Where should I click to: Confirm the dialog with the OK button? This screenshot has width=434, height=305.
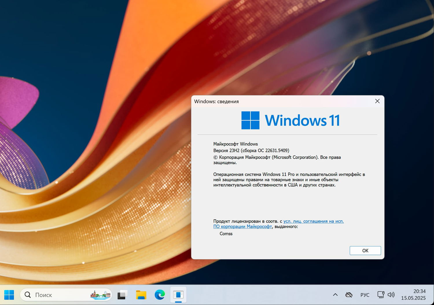coord(365,251)
